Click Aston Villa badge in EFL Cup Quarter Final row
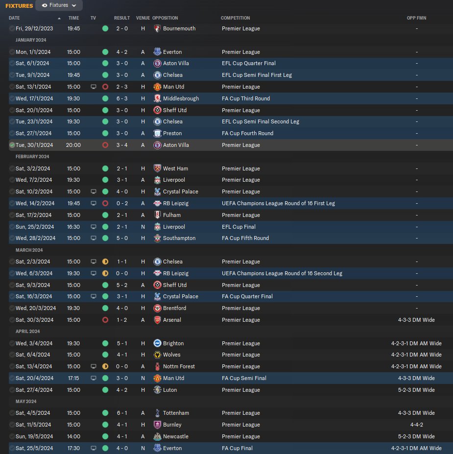The width and height of the screenshot is (453, 454). point(157,63)
